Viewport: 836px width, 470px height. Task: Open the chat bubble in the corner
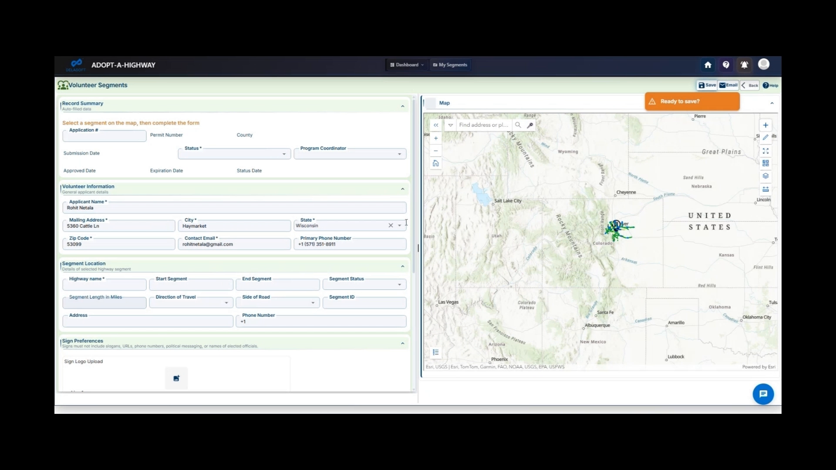tap(763, 394)
